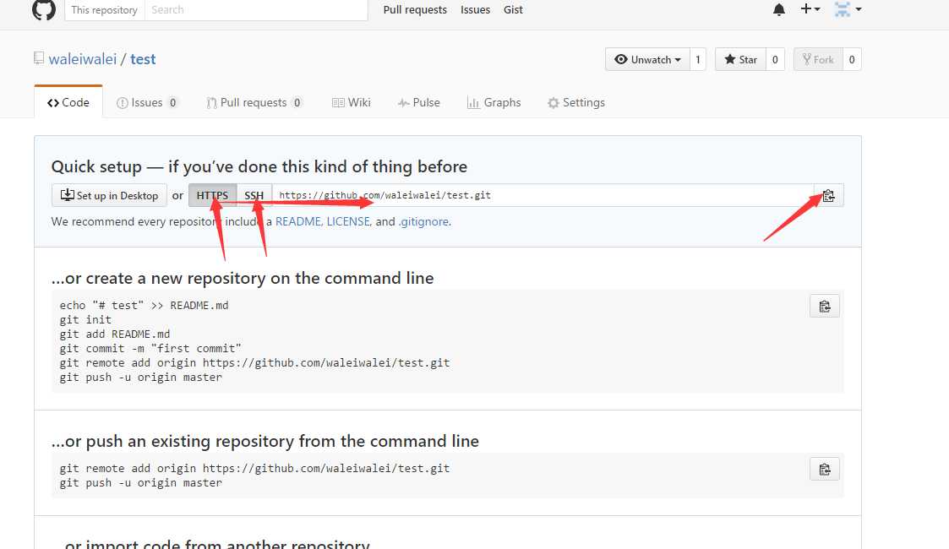Copy the repository clone URL to clipboard
The height and width of the screenshot is (549, 949).
(x=828, y=195)
